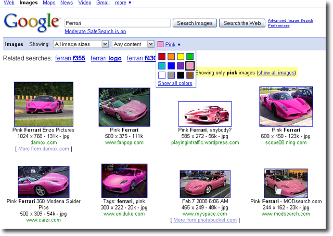Viewport: 333px width, 236px height.
Task: Open the scope08.ning.com Pink Ferrari thumbnail
Action: pos(286,107)
